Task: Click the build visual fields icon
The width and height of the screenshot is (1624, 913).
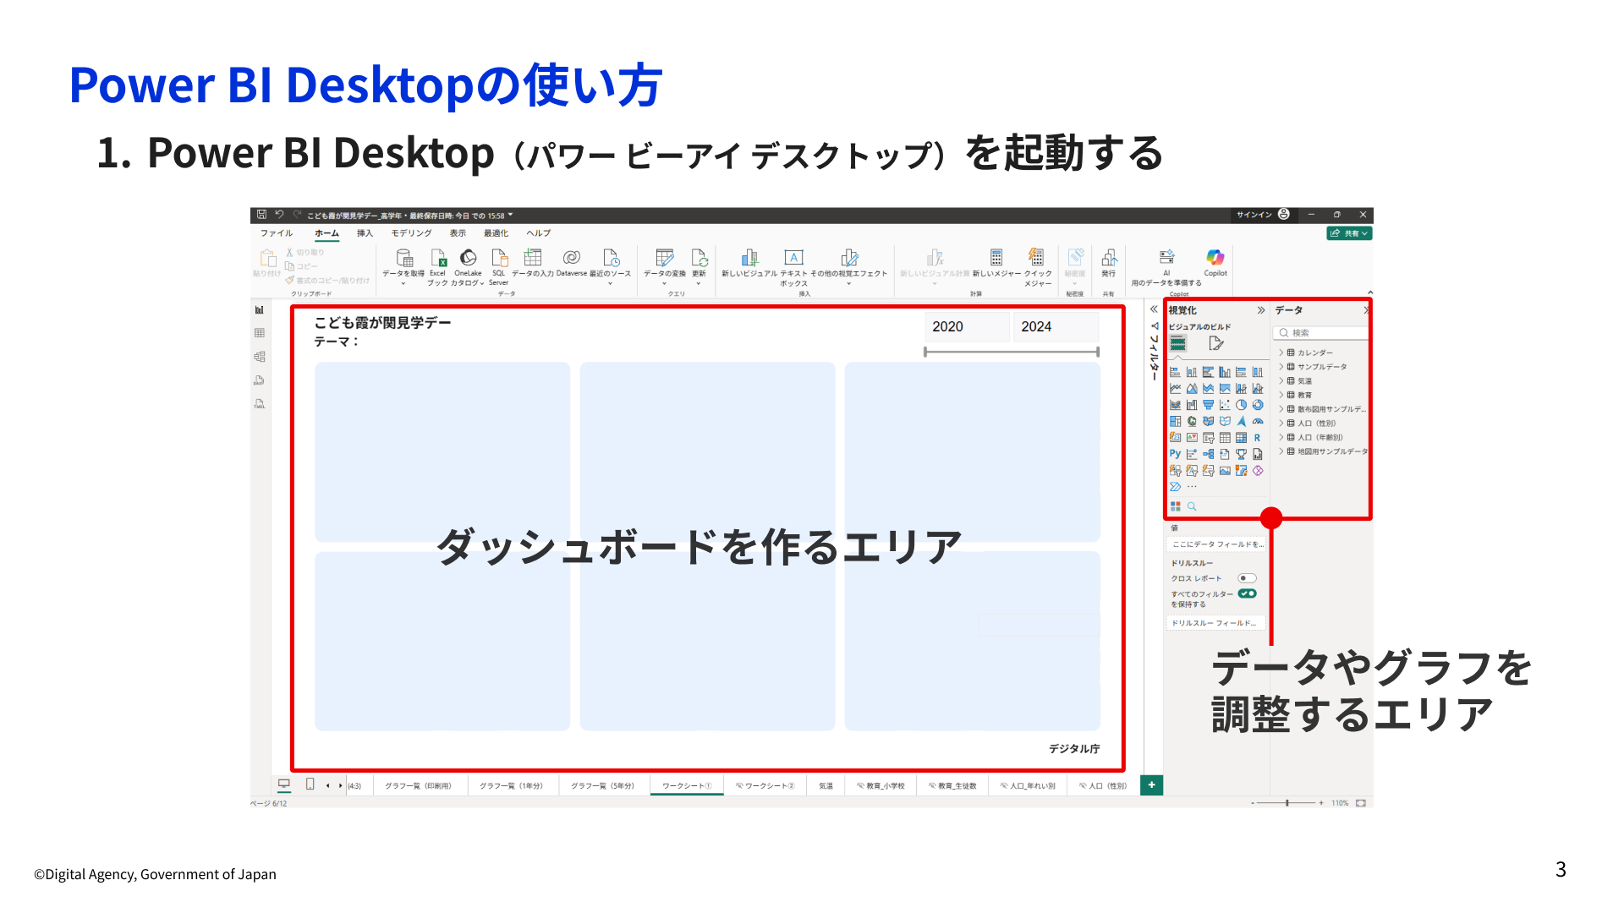Action: click(x=1178, y=343)
